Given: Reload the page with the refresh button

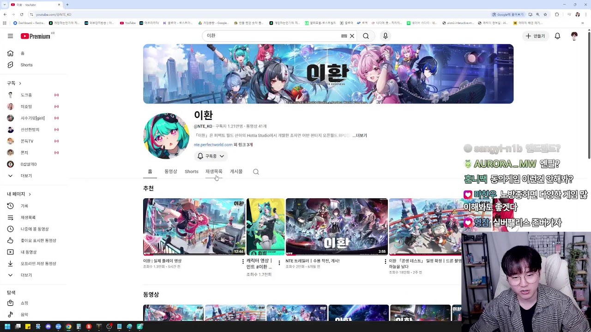Looking at the screenshot, I should coord(21,14).
